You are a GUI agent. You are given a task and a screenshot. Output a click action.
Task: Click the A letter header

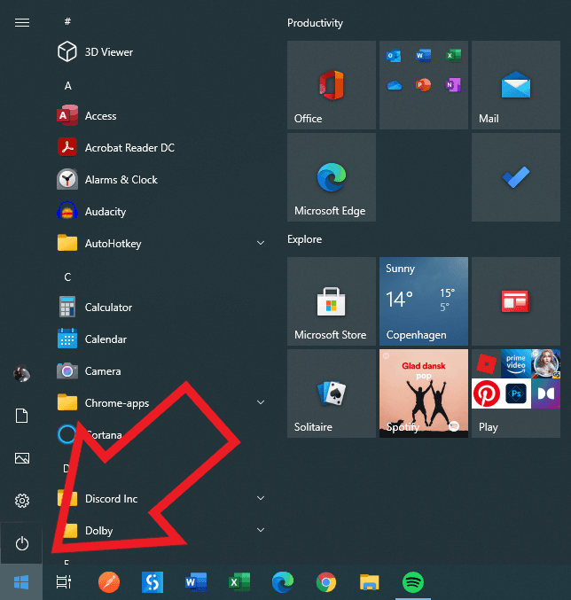67,86
